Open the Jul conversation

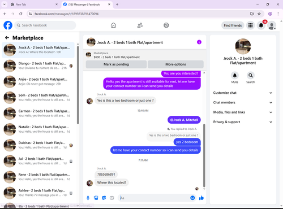[x=38, y=161]
